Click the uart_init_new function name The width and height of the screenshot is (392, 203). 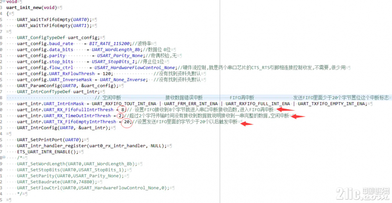tap(24, 8)
